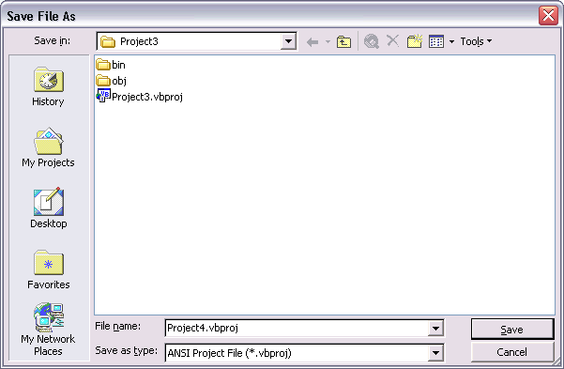Open the History location
This screenshot has width=564, height=369.
click(x=48, y=86)
